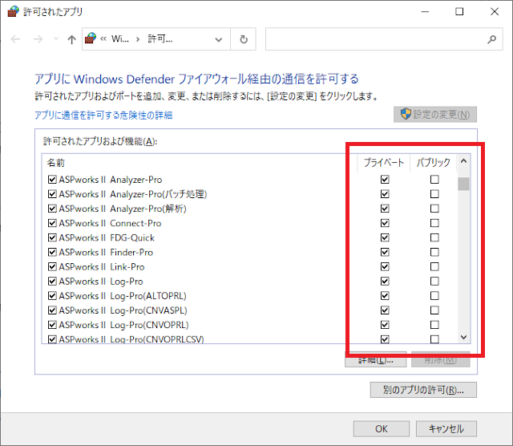Click the 別のアプリの許可(R)... button
The image size is (513, 446).
point(423,390)
